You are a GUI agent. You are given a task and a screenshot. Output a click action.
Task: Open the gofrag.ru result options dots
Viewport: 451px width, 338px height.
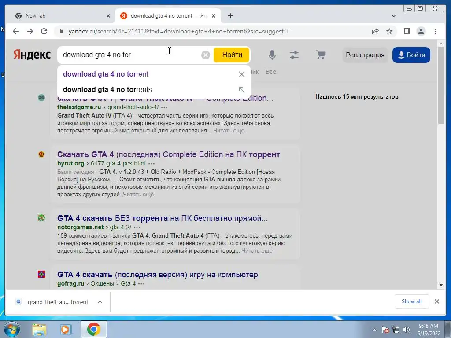pos(141,284)
